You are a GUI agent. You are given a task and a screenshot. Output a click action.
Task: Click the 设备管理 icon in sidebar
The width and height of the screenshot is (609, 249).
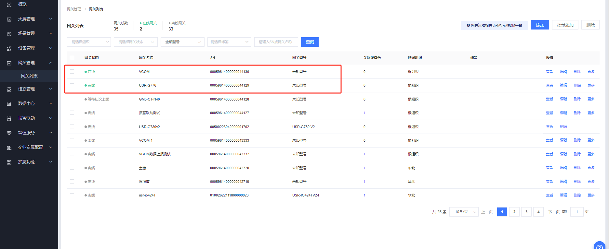pyautogui.click(x=9, y=48)
